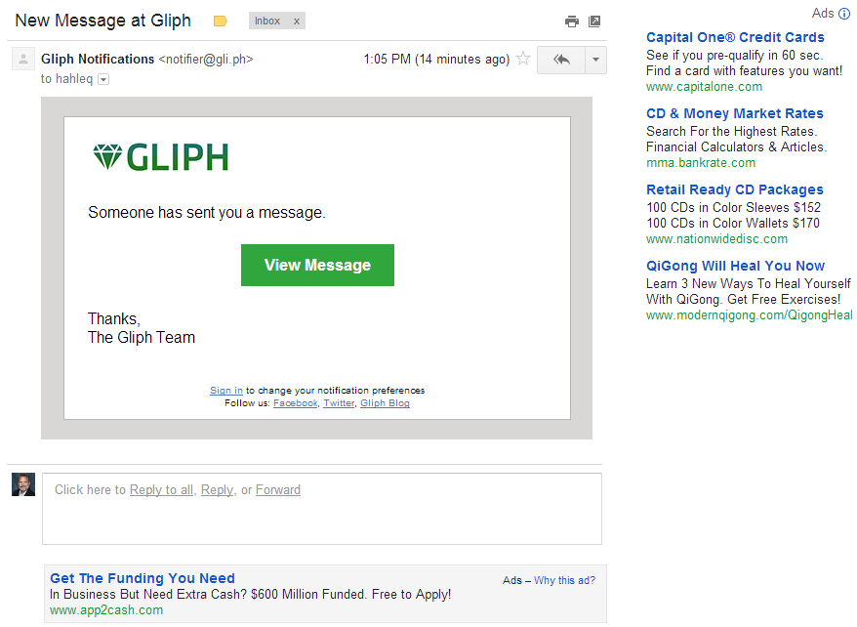Click the sender's blank profile avatar
The image size is (857, 627).
(x=23, y=59)
